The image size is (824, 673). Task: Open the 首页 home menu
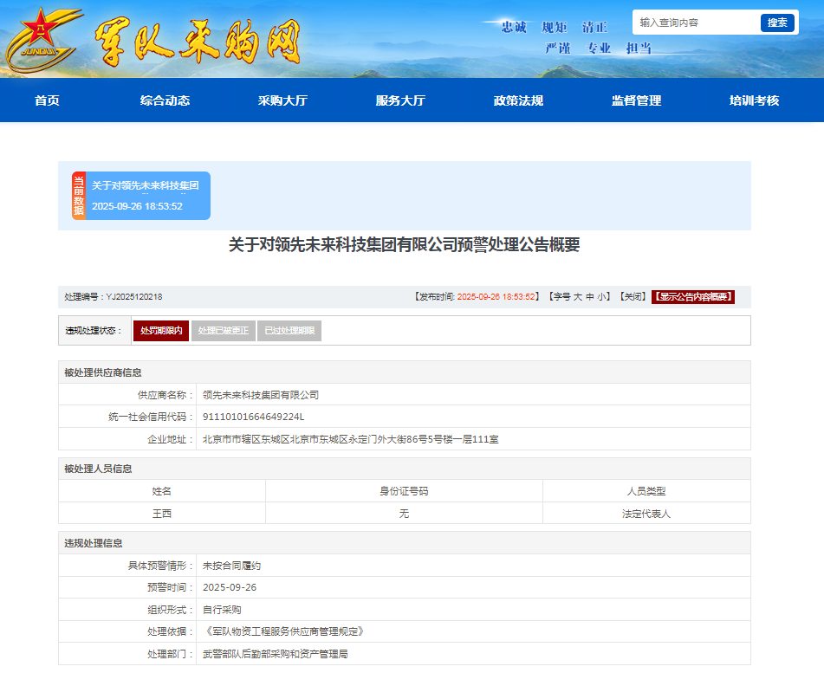tap(47, 100)
